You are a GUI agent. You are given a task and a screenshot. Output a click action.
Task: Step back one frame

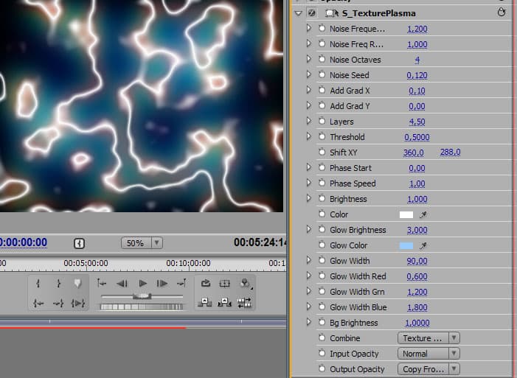point(122,284)
